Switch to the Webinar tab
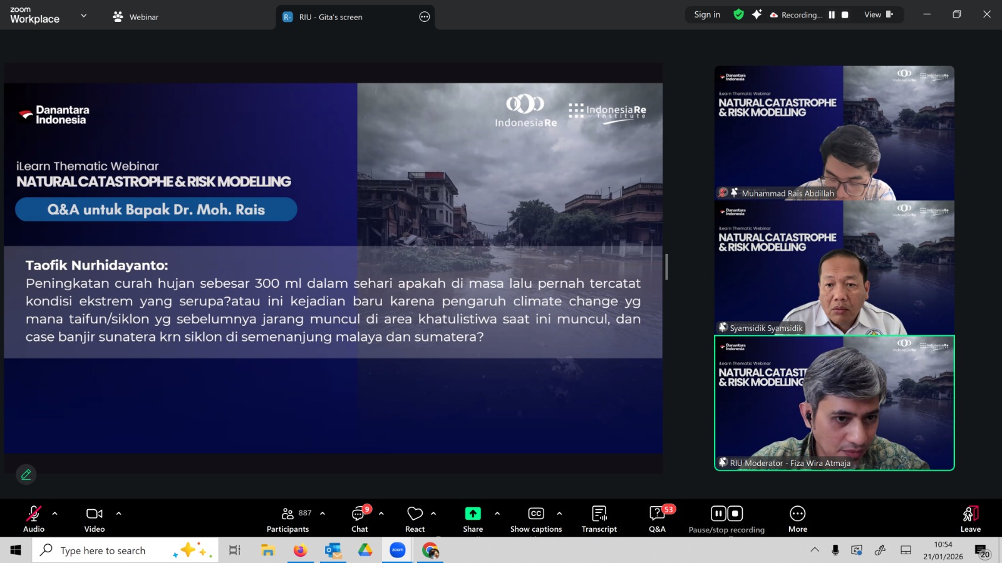1002x563 pixels. pos(136,17)
